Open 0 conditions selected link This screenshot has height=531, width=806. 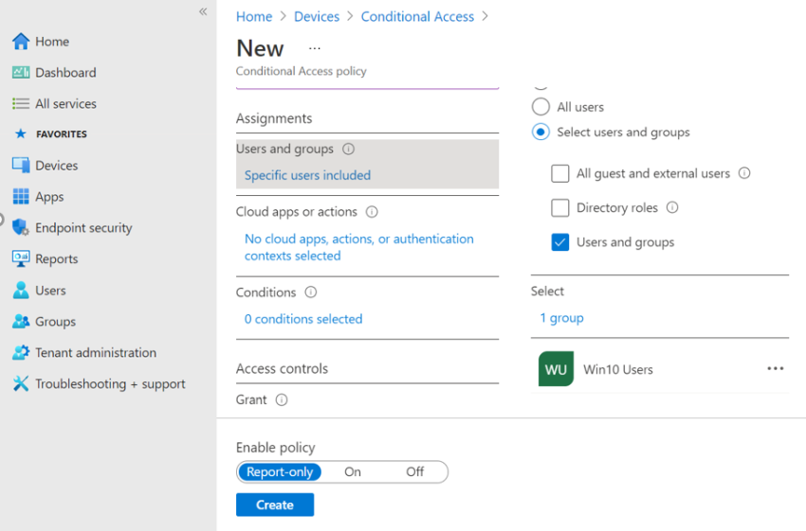coord(303,319)
